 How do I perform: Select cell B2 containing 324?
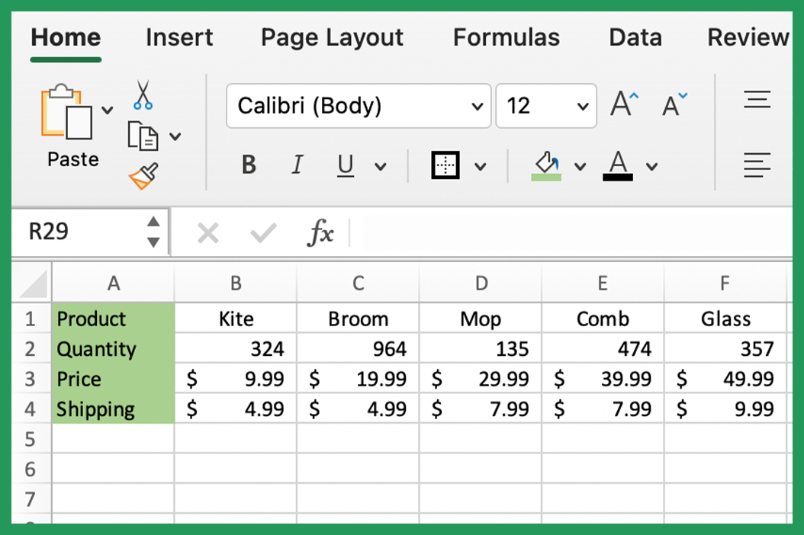coord(235,348)
